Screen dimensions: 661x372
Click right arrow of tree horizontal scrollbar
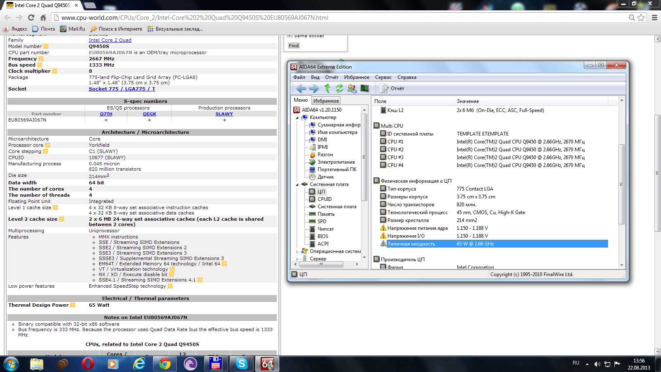click(357, 264)
